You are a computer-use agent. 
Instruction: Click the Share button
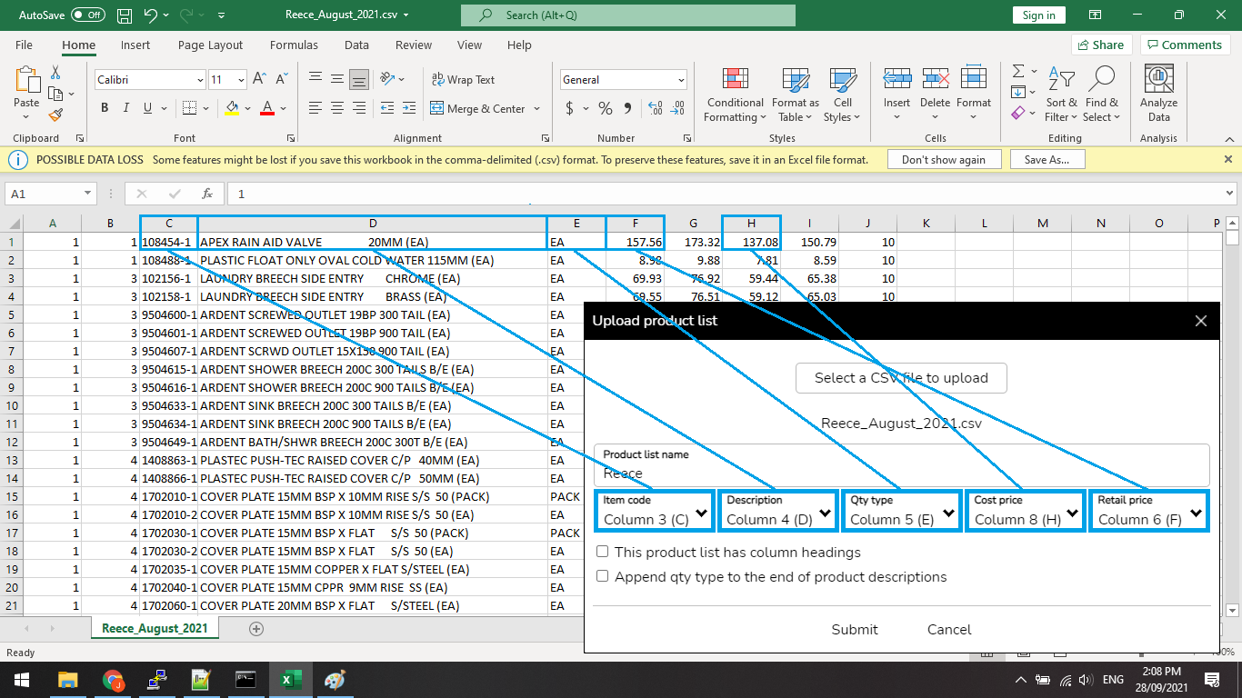click(x=1100, y=45)
